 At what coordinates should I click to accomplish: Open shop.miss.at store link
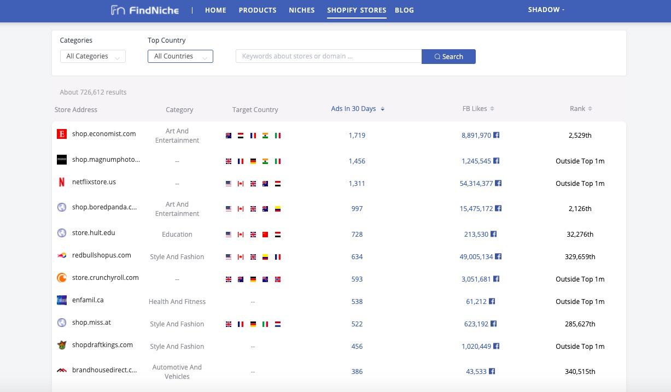click(x=91, y=323)
